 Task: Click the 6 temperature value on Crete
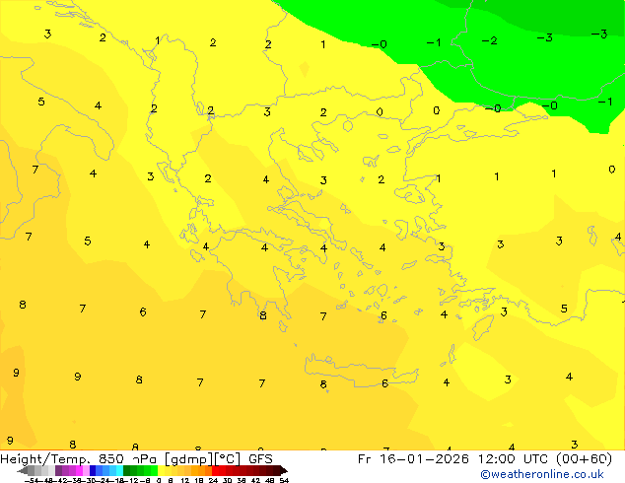coord(384,383)
